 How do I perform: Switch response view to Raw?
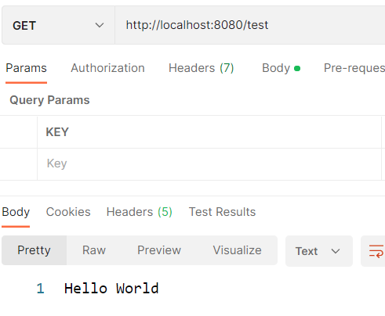click(94, 250)
